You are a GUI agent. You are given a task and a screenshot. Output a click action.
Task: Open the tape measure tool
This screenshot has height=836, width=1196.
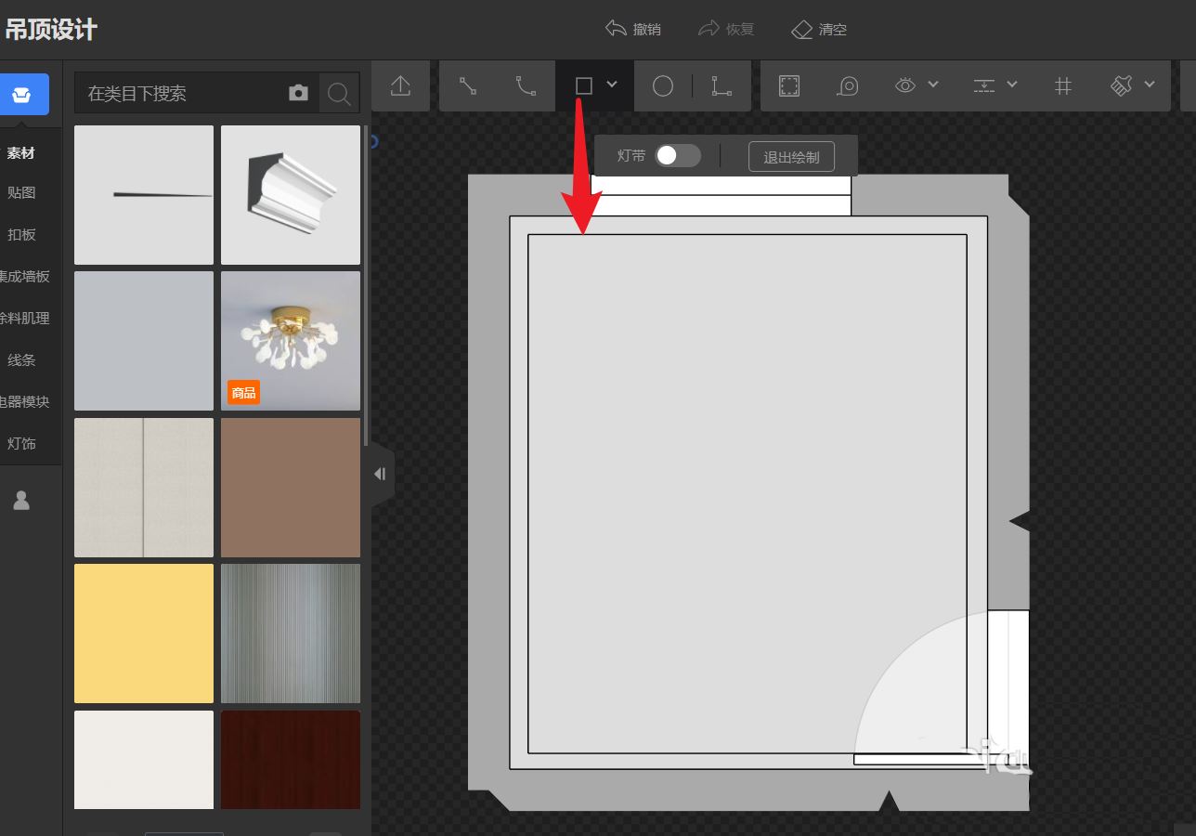pos(847,86)
